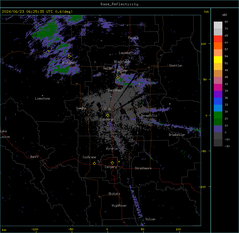Click the HighRiver label
This screenshot has height=233, width=239.
tap(119, 206)
